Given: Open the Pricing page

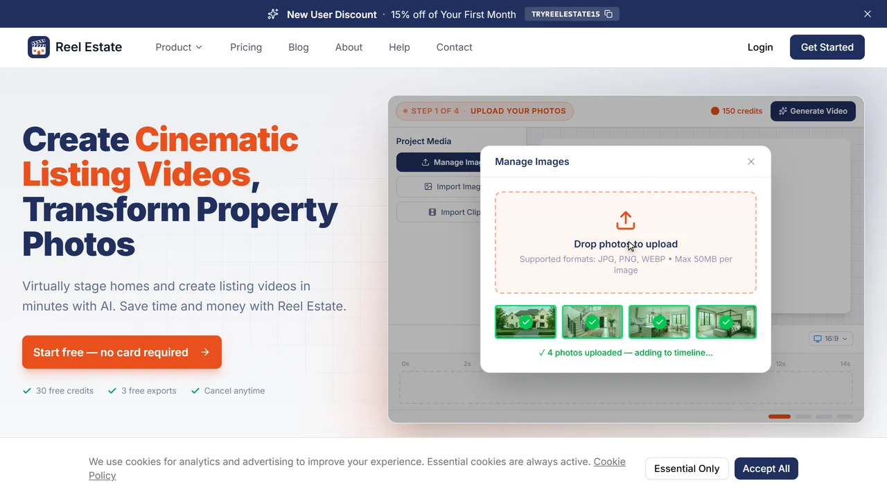Looking at the screenshot, I should [246, 47].
